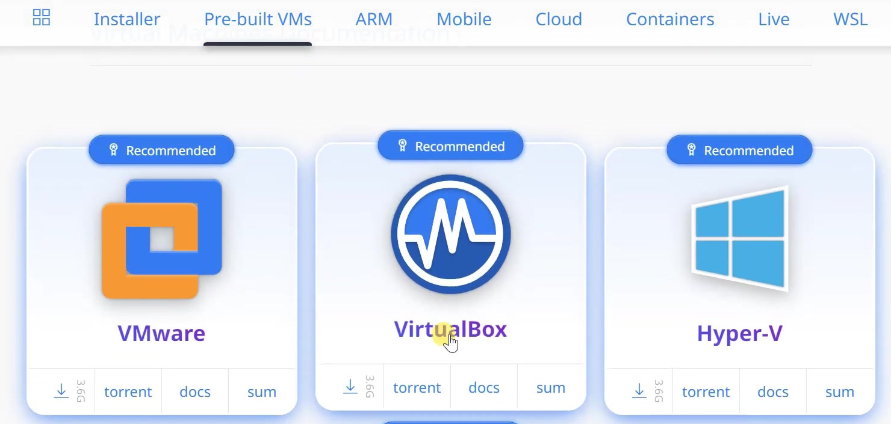Get the VMware torrent
The image size is (891, 424).
coord(128,392)
